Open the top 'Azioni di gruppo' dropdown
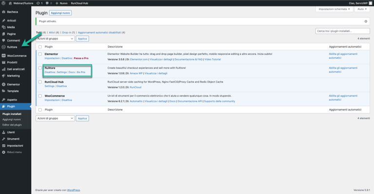 (55, 38)
